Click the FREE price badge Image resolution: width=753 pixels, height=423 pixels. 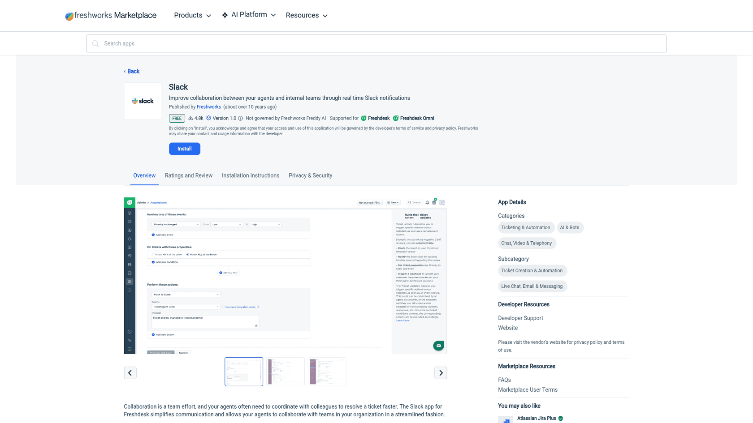(x=177, y=118)
